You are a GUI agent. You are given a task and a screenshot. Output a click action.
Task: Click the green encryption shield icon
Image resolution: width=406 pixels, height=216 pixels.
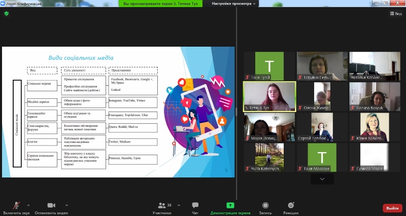[x=7, y=14]
